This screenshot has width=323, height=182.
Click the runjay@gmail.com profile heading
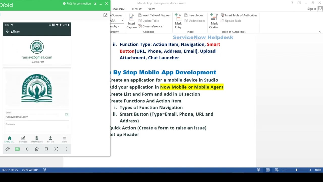tap(37, 57)
